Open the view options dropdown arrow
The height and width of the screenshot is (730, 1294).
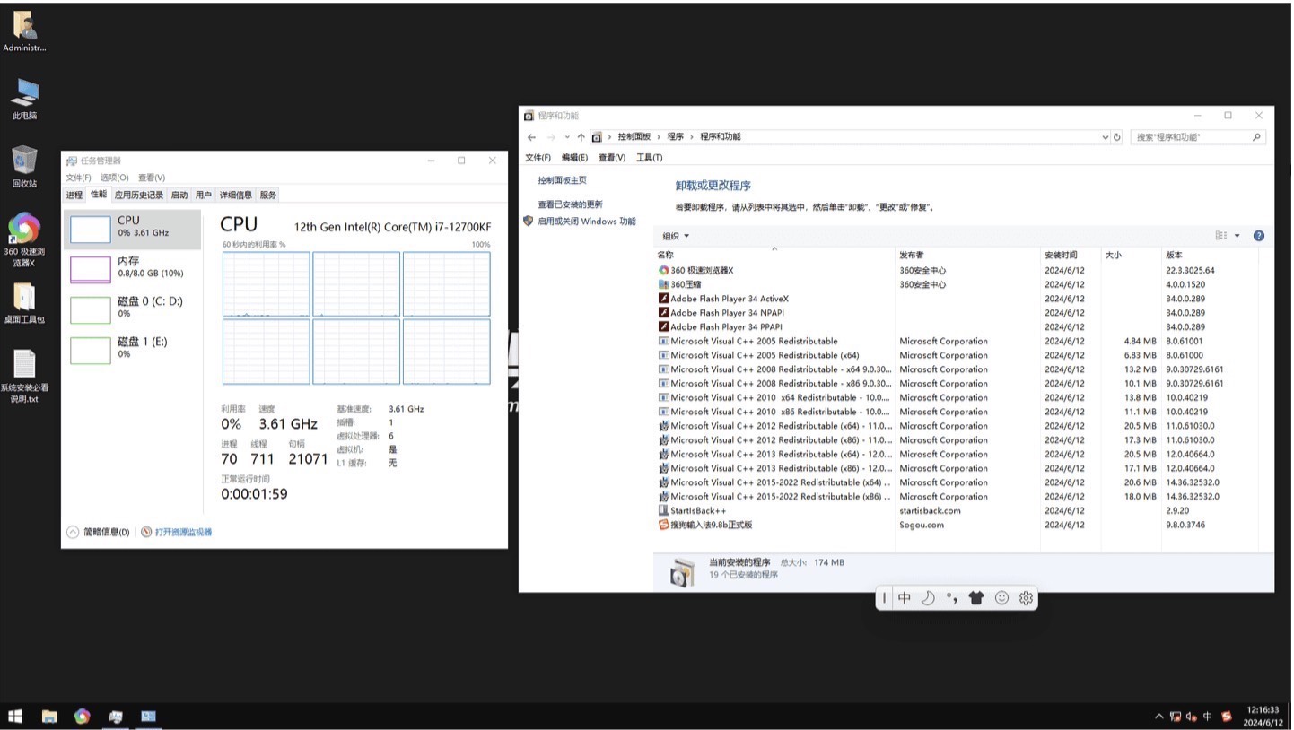tap(1237, 236)
